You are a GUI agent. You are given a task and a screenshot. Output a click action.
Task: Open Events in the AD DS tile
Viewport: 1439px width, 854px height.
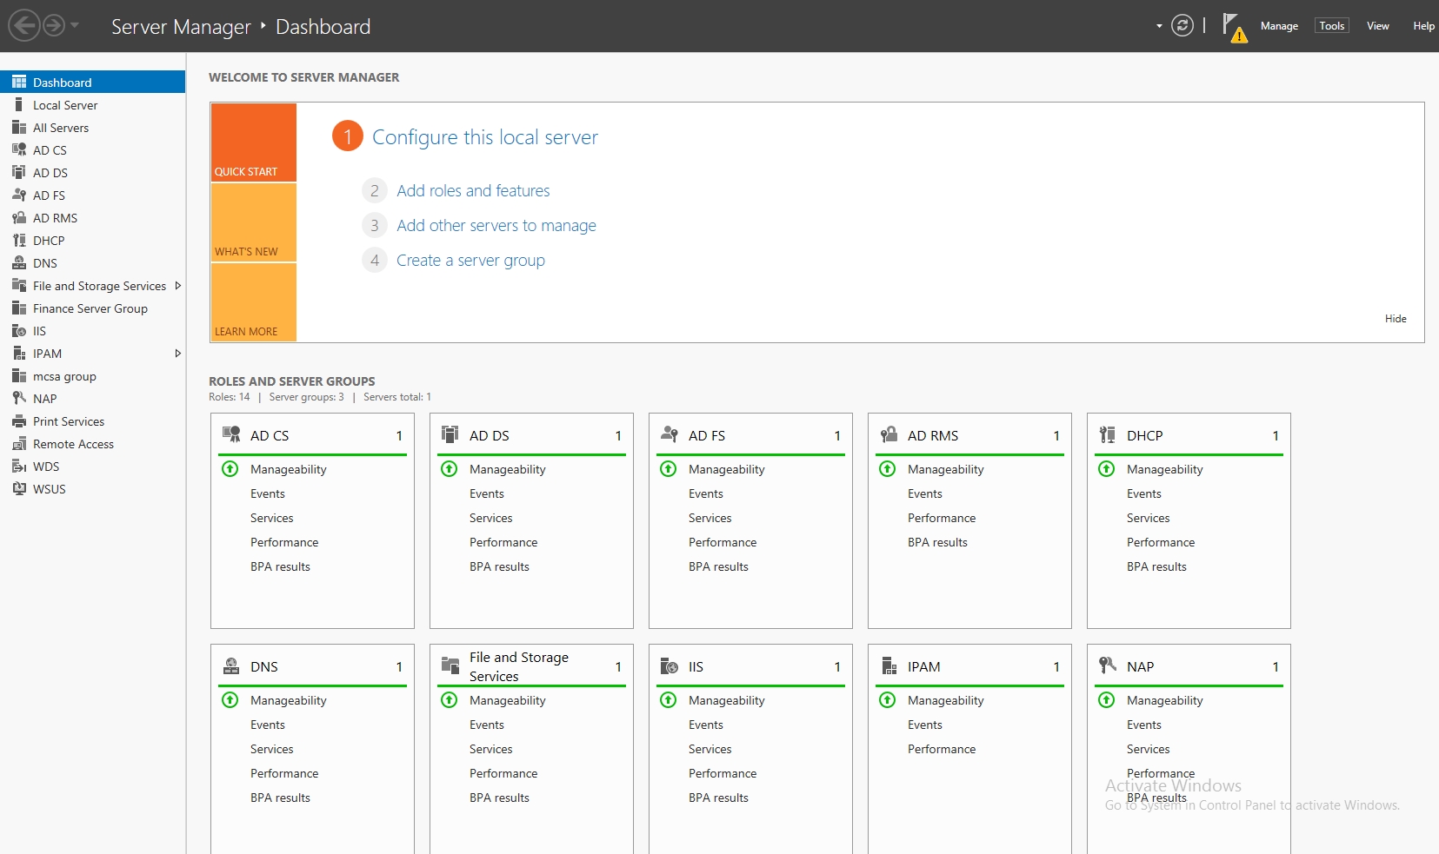[x=487, y=493]
